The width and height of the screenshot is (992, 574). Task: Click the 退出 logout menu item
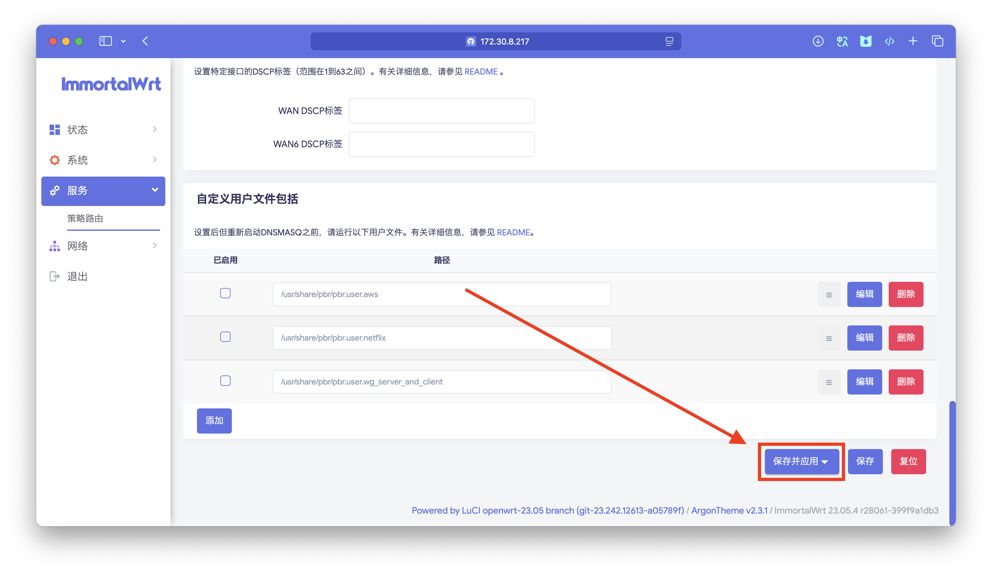pyautogui.click(x=77, y=277)
